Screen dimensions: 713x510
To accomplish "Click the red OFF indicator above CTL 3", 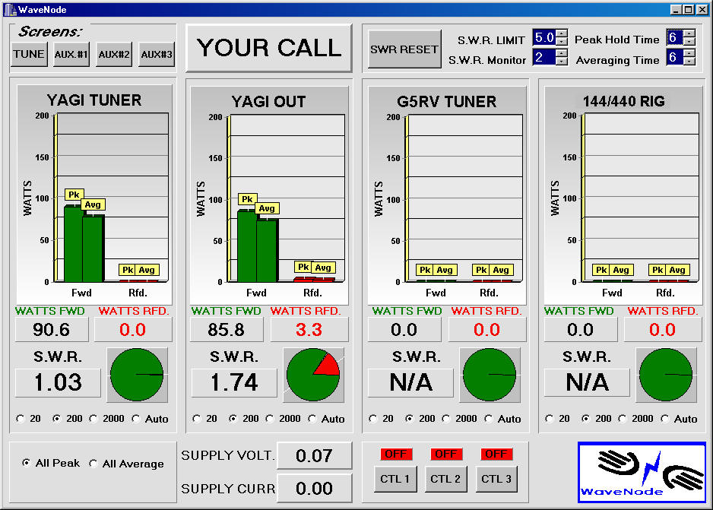I will point(496,454).
